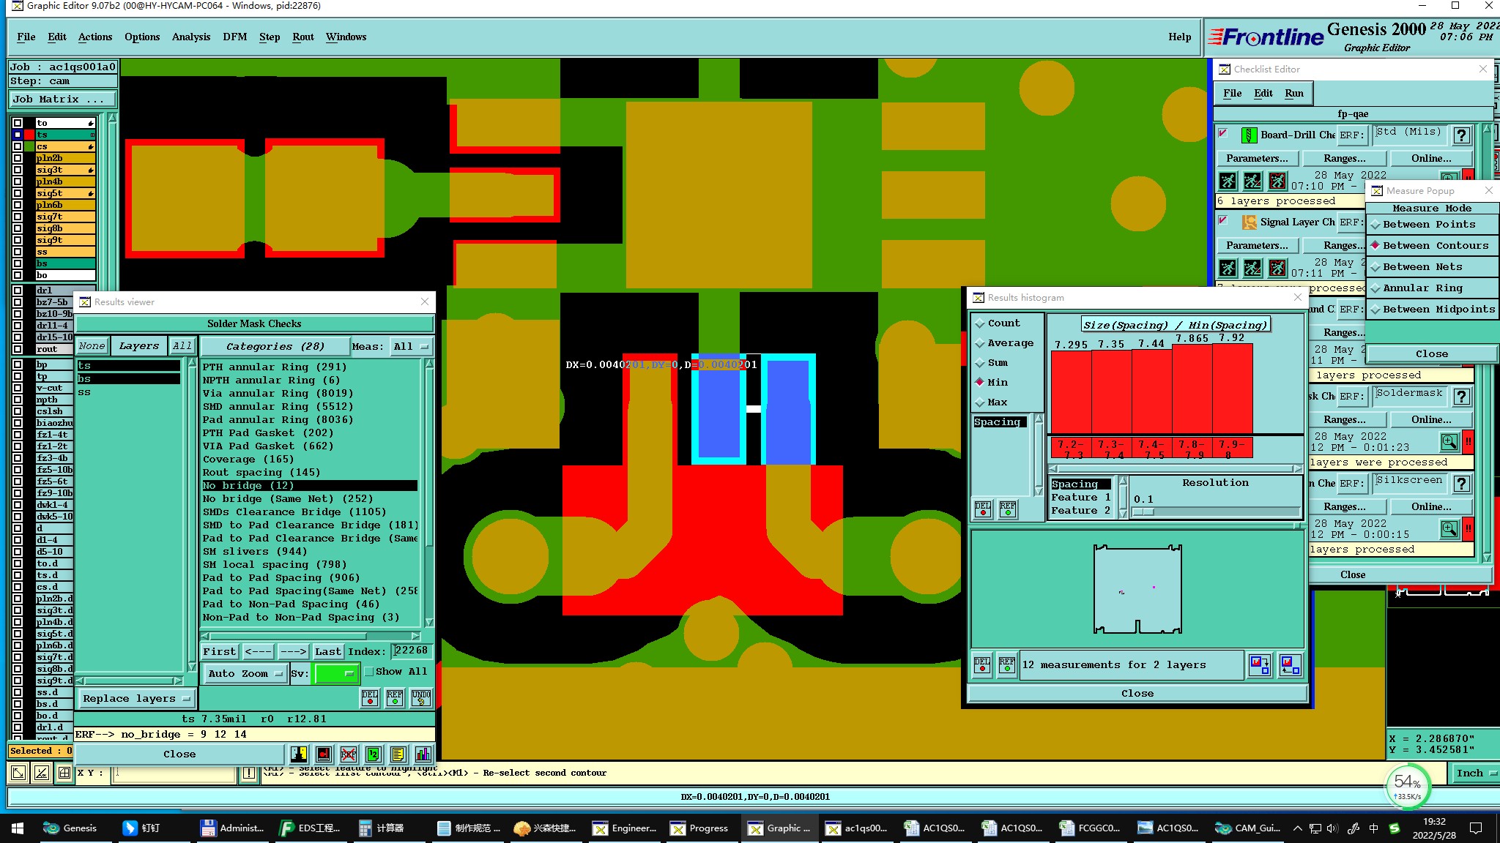The image size is (1500, 843).
Task: Open the Auto Zoom dropdown
Action: [x=245, y=674]
